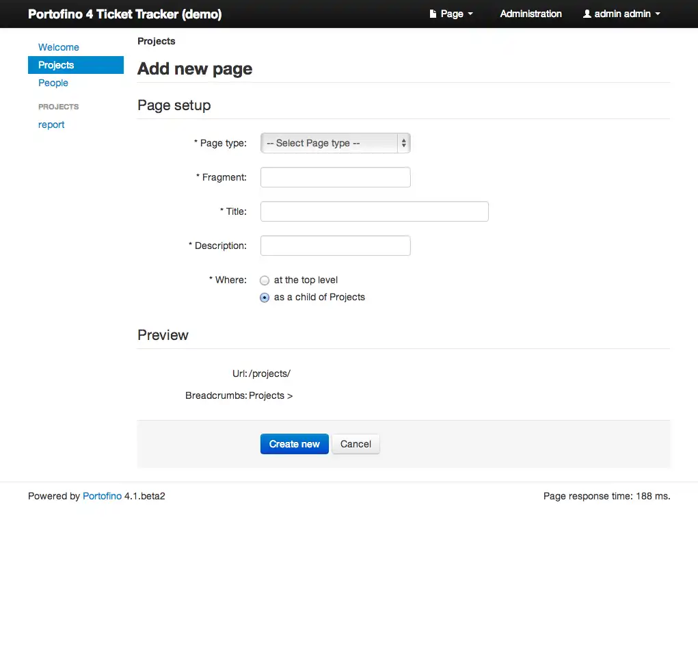
Task: Click the user silhouette icon in navbar
Action: 587,14
